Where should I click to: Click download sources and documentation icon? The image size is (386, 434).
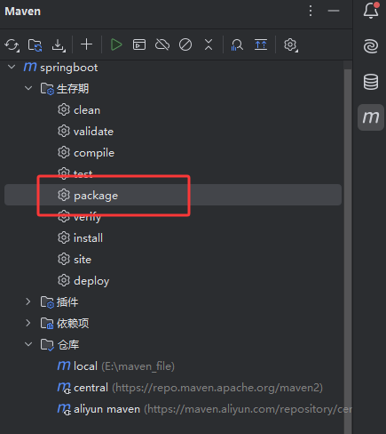pos(58,45)
